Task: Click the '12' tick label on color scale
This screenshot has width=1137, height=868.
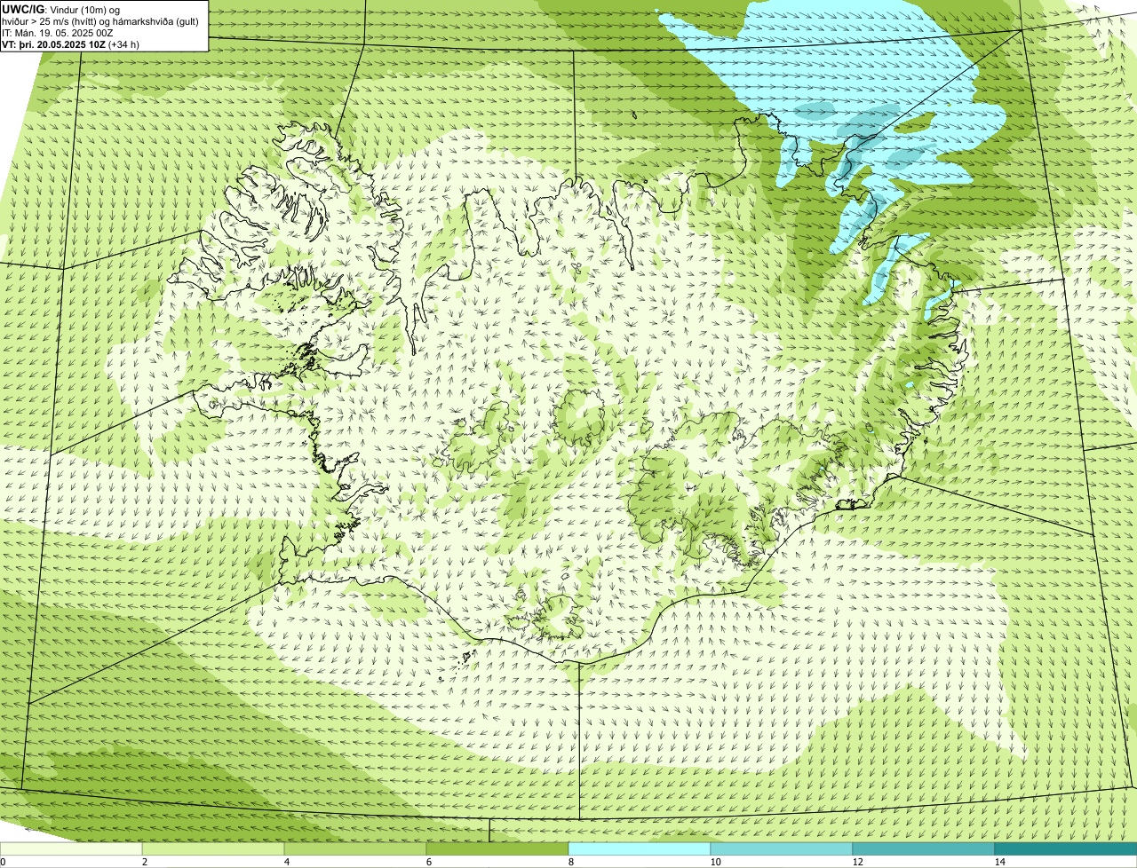Action: click(x=857, y=862)
